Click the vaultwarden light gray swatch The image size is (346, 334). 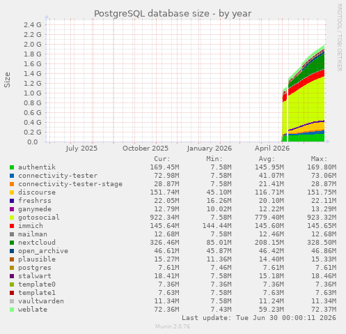pos(12,301)
